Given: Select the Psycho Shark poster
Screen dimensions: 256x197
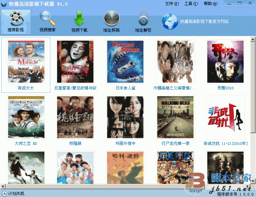Looking at the screenshot, I should point(125,62).
